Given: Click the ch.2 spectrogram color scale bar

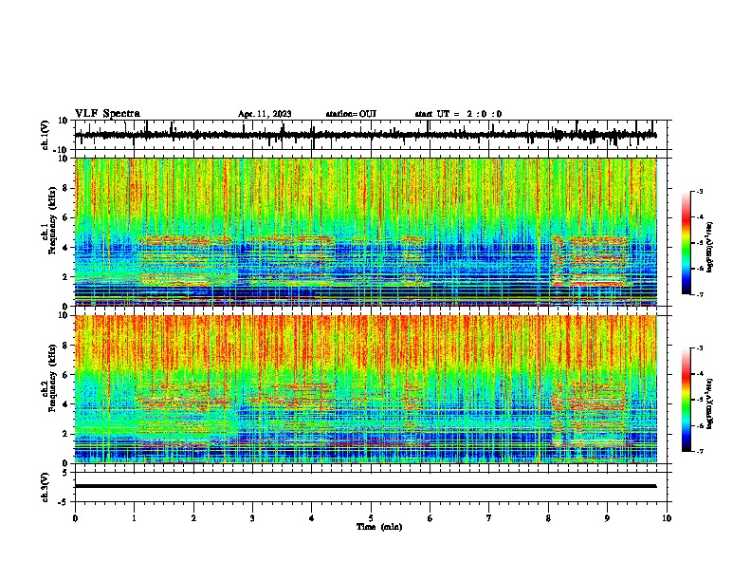Looking at the screenshot, I should [x=686, y=400].
